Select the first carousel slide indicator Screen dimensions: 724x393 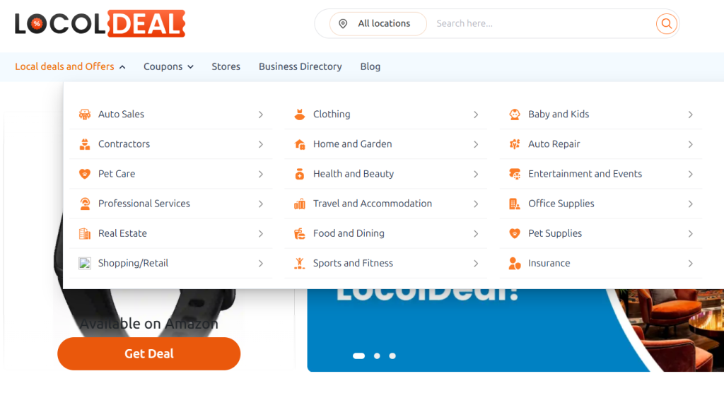point(358,356)
